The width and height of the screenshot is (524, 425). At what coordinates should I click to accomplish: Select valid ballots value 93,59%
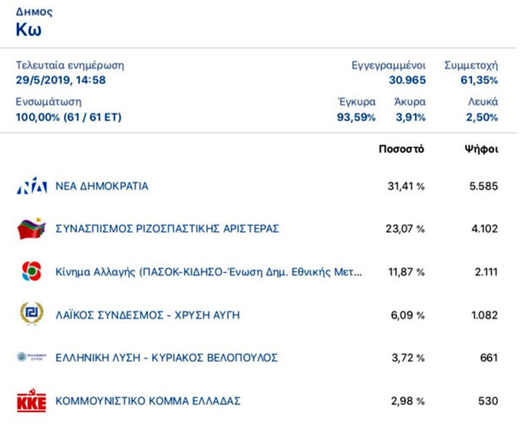coord(357,117)
